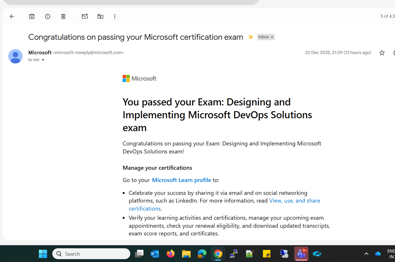Open Task View on the taskbar

(139, 254)
